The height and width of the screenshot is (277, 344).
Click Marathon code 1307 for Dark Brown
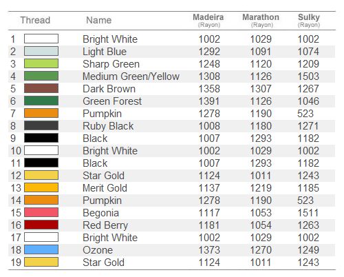(261, 89)
